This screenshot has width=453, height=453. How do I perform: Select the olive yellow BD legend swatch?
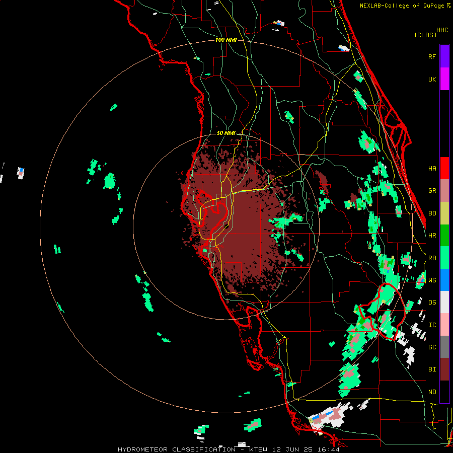(444, 213)
